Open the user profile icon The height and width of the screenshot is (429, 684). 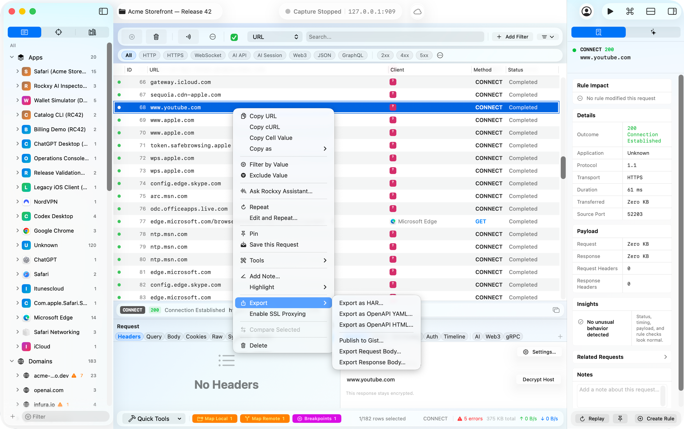(586, 11)
